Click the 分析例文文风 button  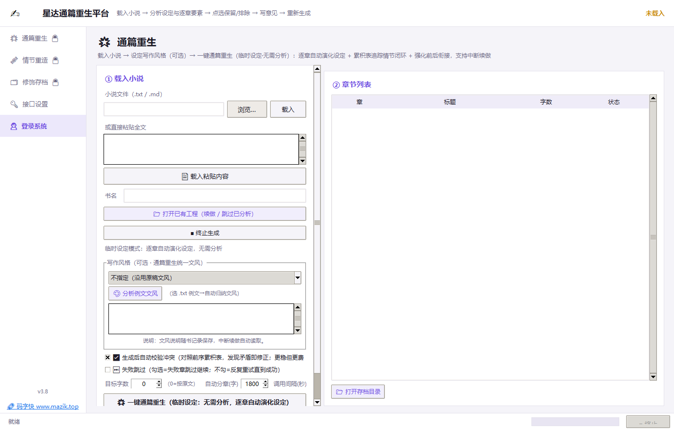135,293
